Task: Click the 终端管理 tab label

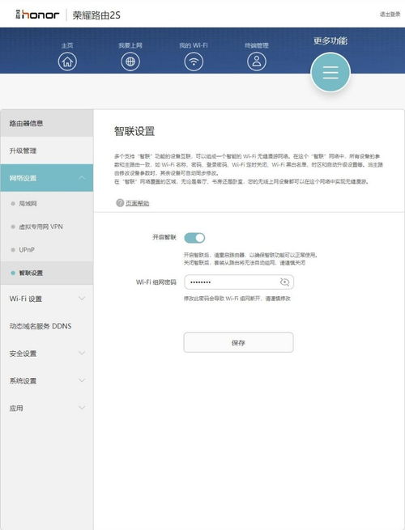Action: pyautogui.click(x=257, y=45)
